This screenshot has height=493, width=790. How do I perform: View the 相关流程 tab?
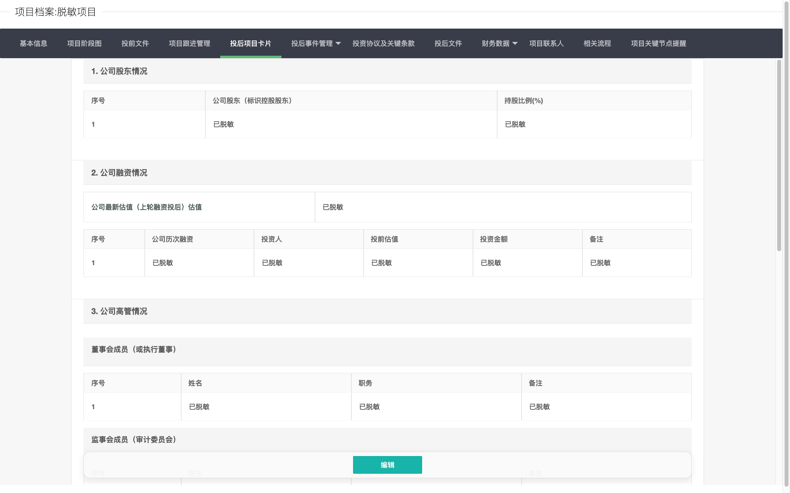click(597, 43)
